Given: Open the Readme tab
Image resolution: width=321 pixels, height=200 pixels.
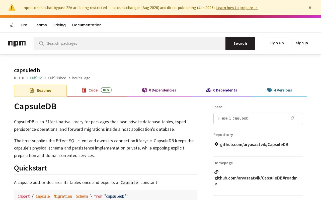Looking at the screenshot, I should tap(40, 90).
